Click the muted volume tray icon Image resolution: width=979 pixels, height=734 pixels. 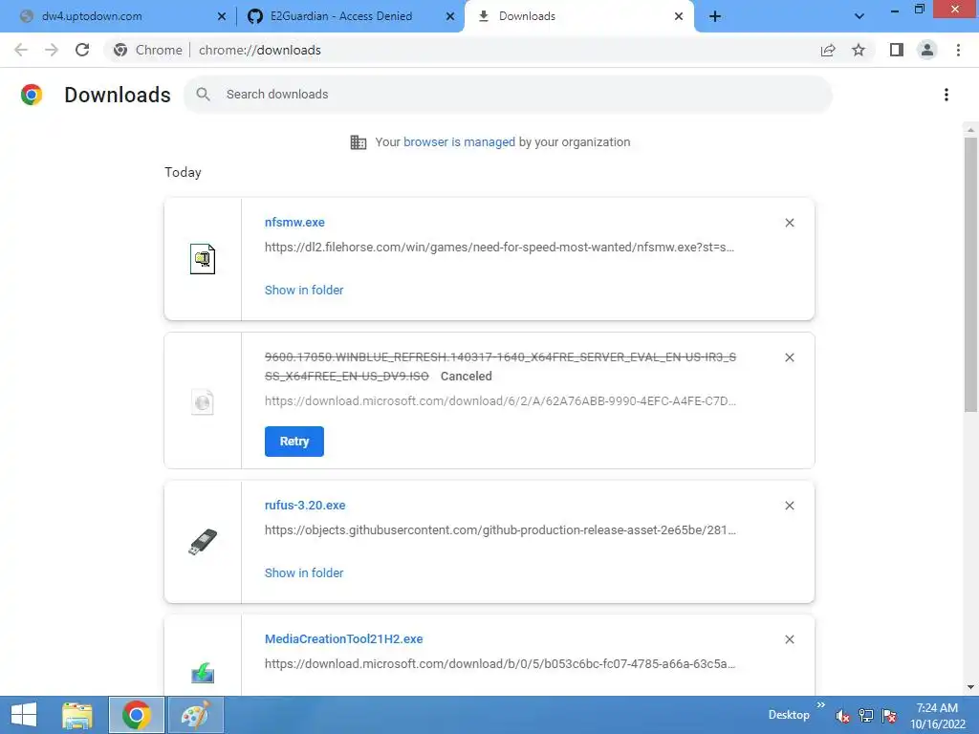(843, 716)
